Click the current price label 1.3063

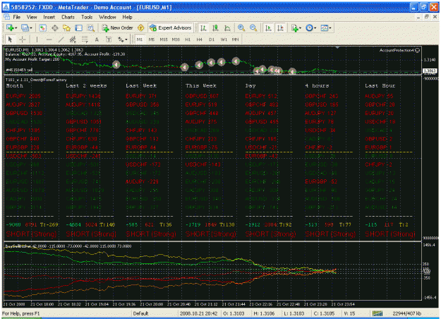click(x=430, y=71)
